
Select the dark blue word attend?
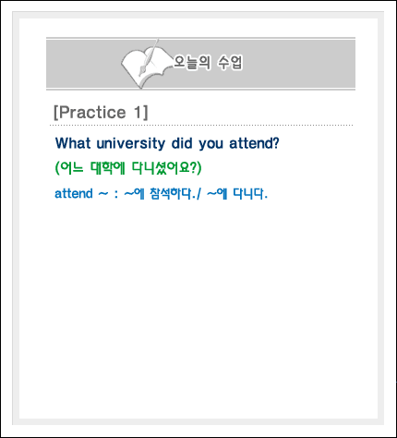click(x=254, y=143)
